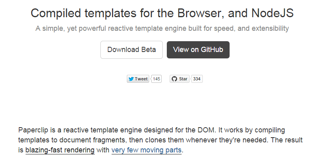320x160 pixels.
Task: Open the very few moving parts link
Action: pyautogui.click(x=147, y=150)
